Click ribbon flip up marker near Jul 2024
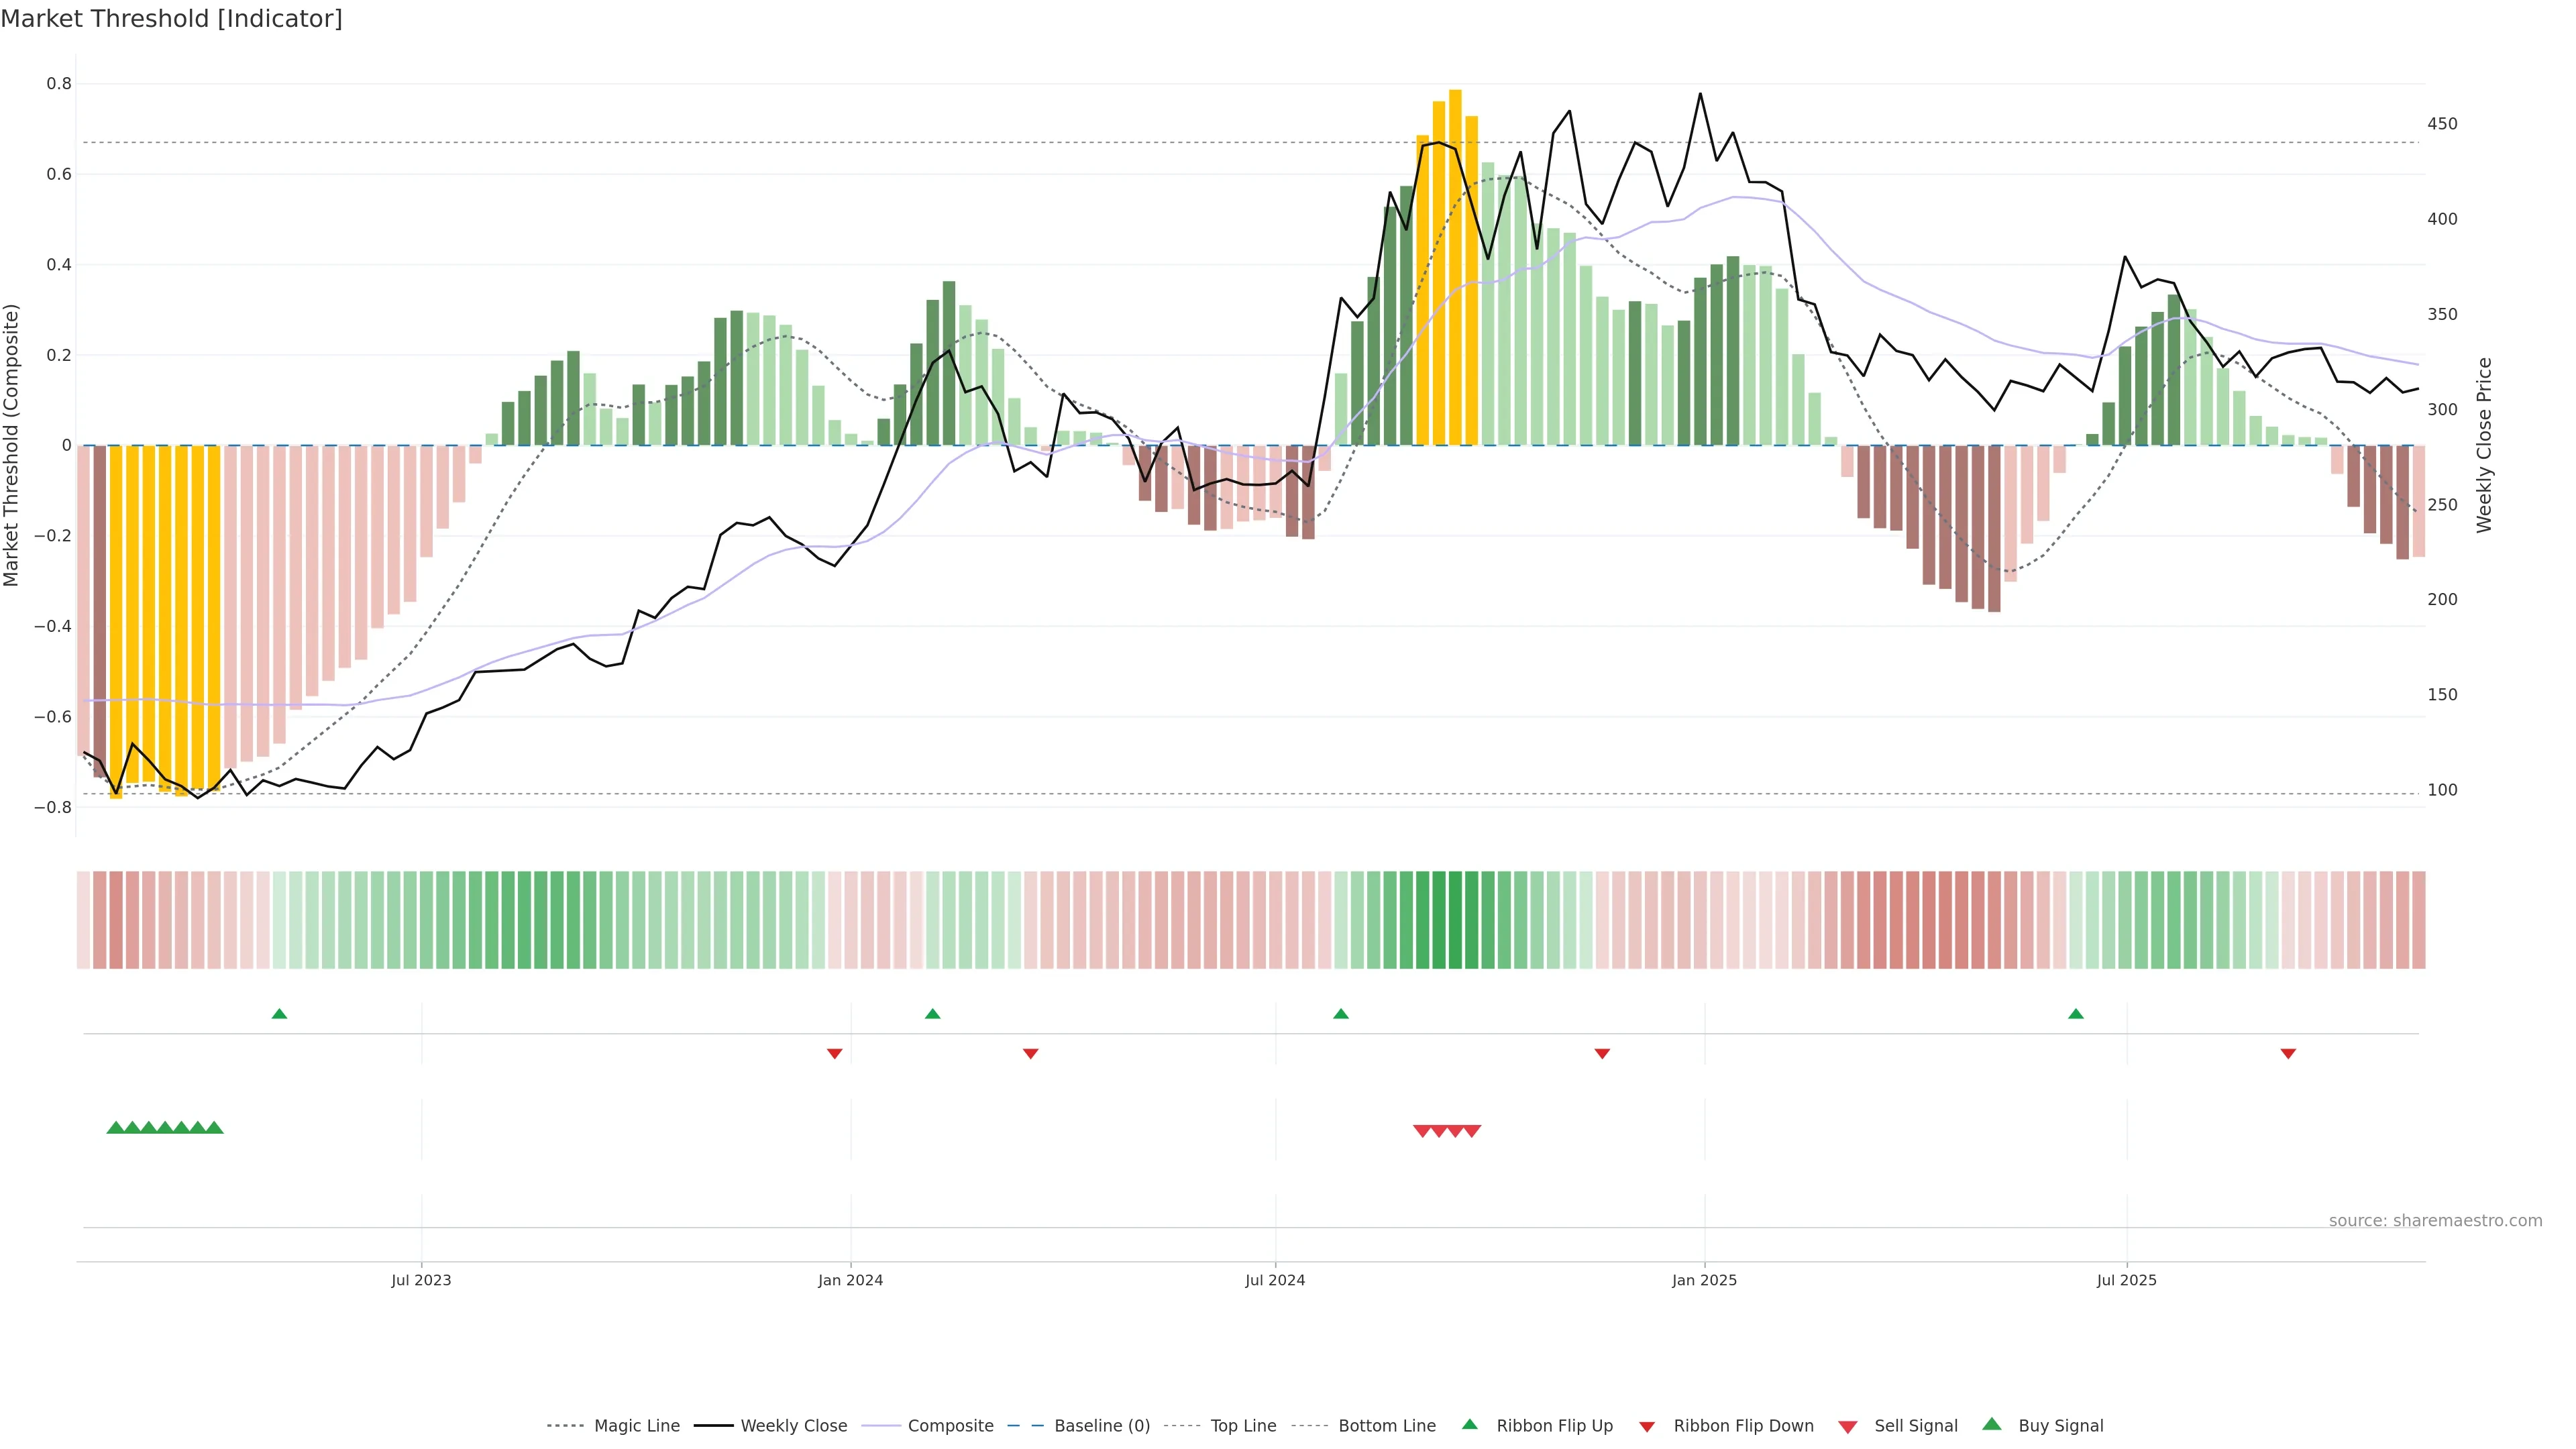The image size is (2576, 1449). (1341, 1014)
